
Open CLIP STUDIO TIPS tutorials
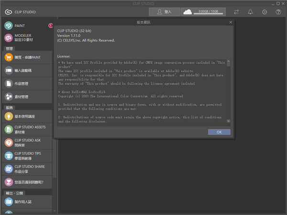(27, 156)
